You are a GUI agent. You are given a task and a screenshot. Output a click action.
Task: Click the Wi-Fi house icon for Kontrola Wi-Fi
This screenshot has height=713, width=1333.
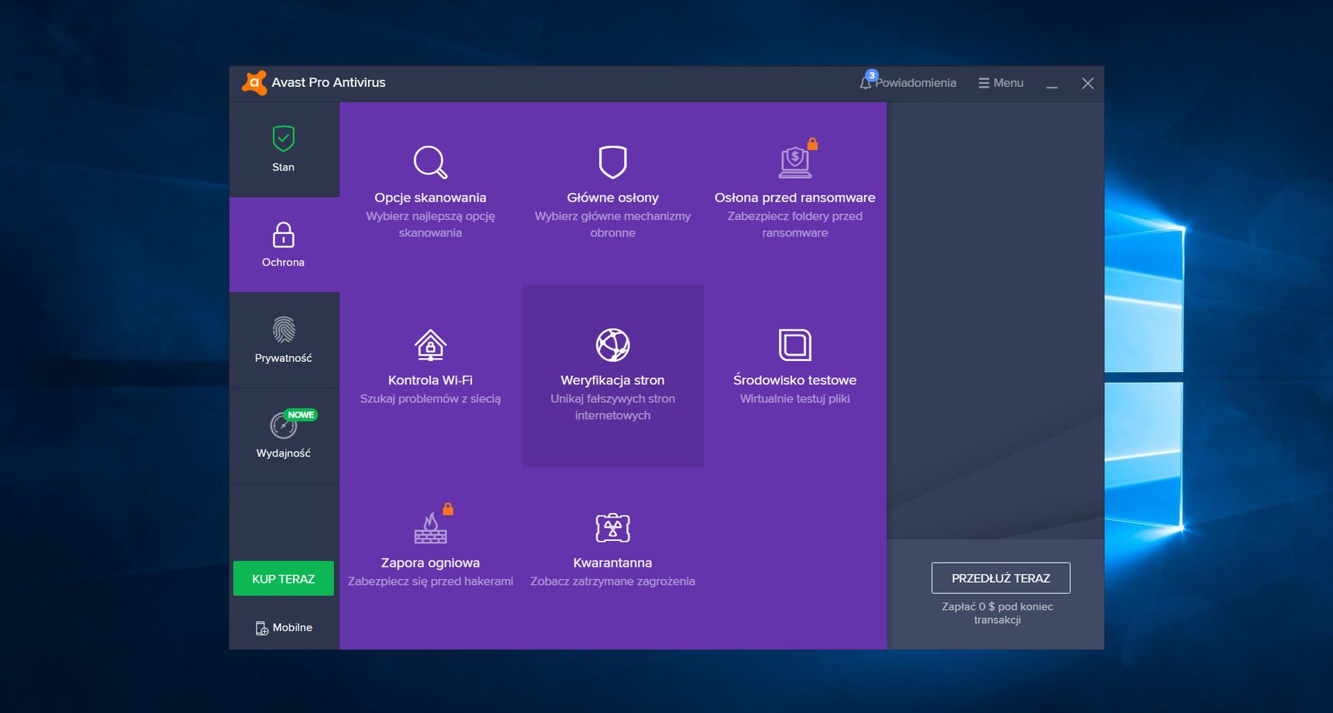point(430,345)
